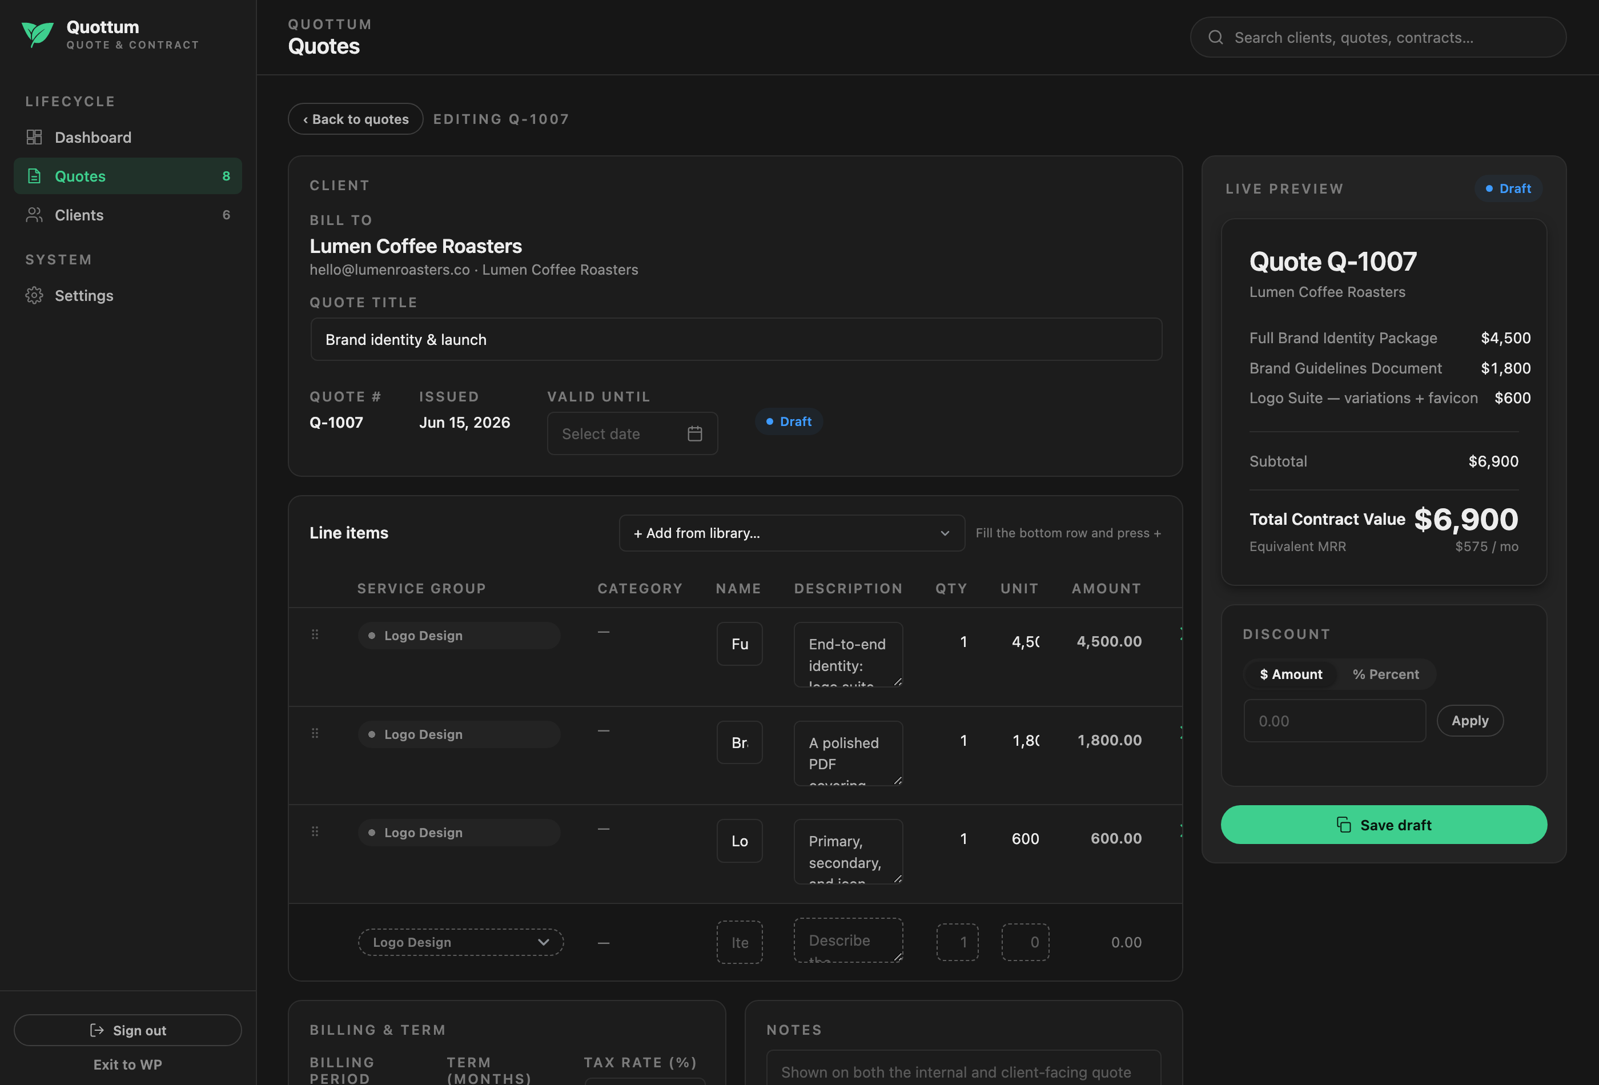The height and width of the screenshot is (1085, 1599).
Task: Click the Quote Q-1007 preview title
Action: 1333,262
